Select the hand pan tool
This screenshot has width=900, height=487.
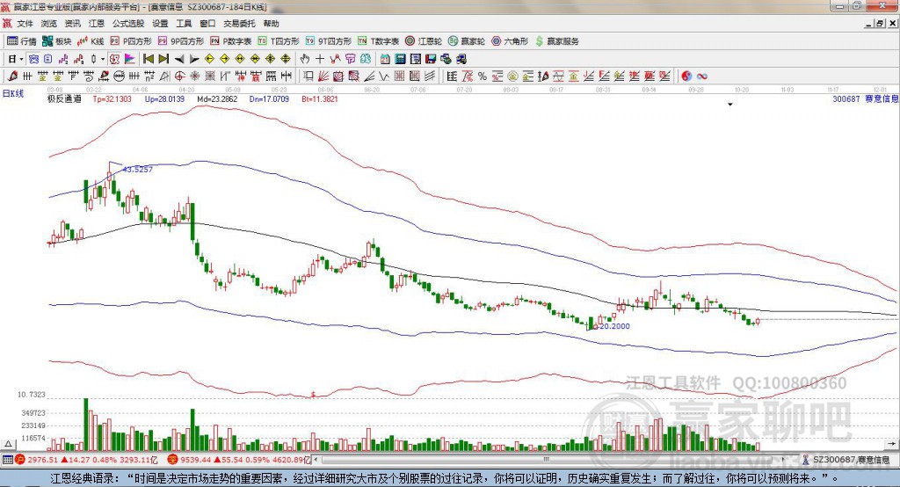[305, 59]
